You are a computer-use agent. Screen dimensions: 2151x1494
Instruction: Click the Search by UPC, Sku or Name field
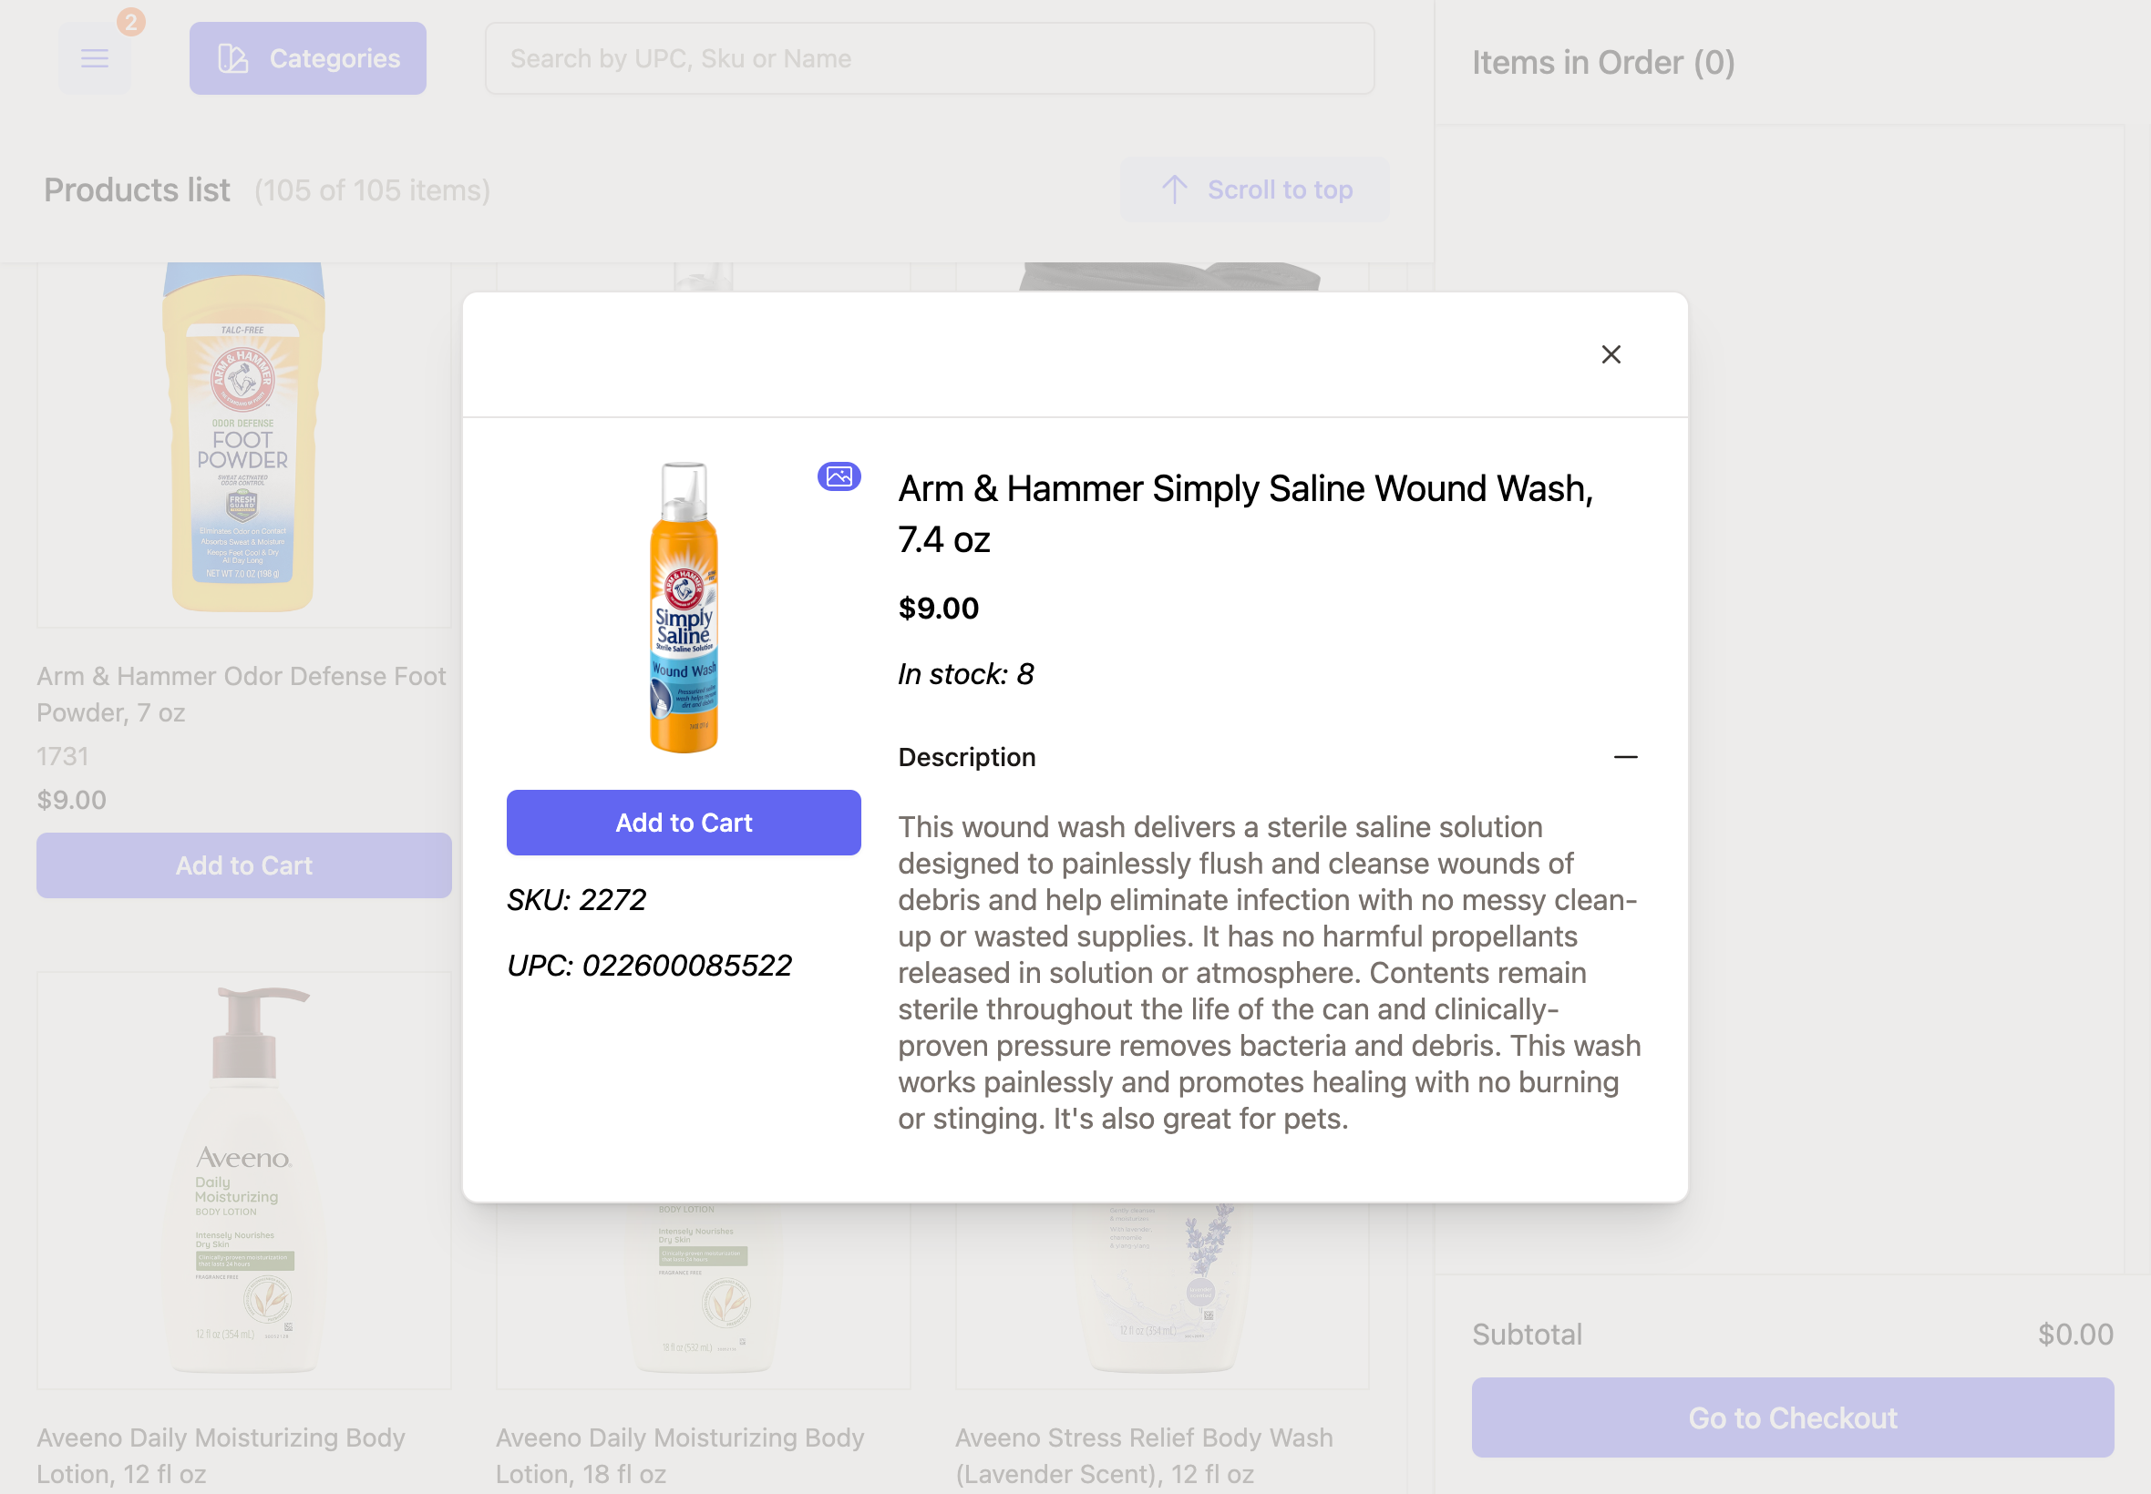(x=928, y=58)
